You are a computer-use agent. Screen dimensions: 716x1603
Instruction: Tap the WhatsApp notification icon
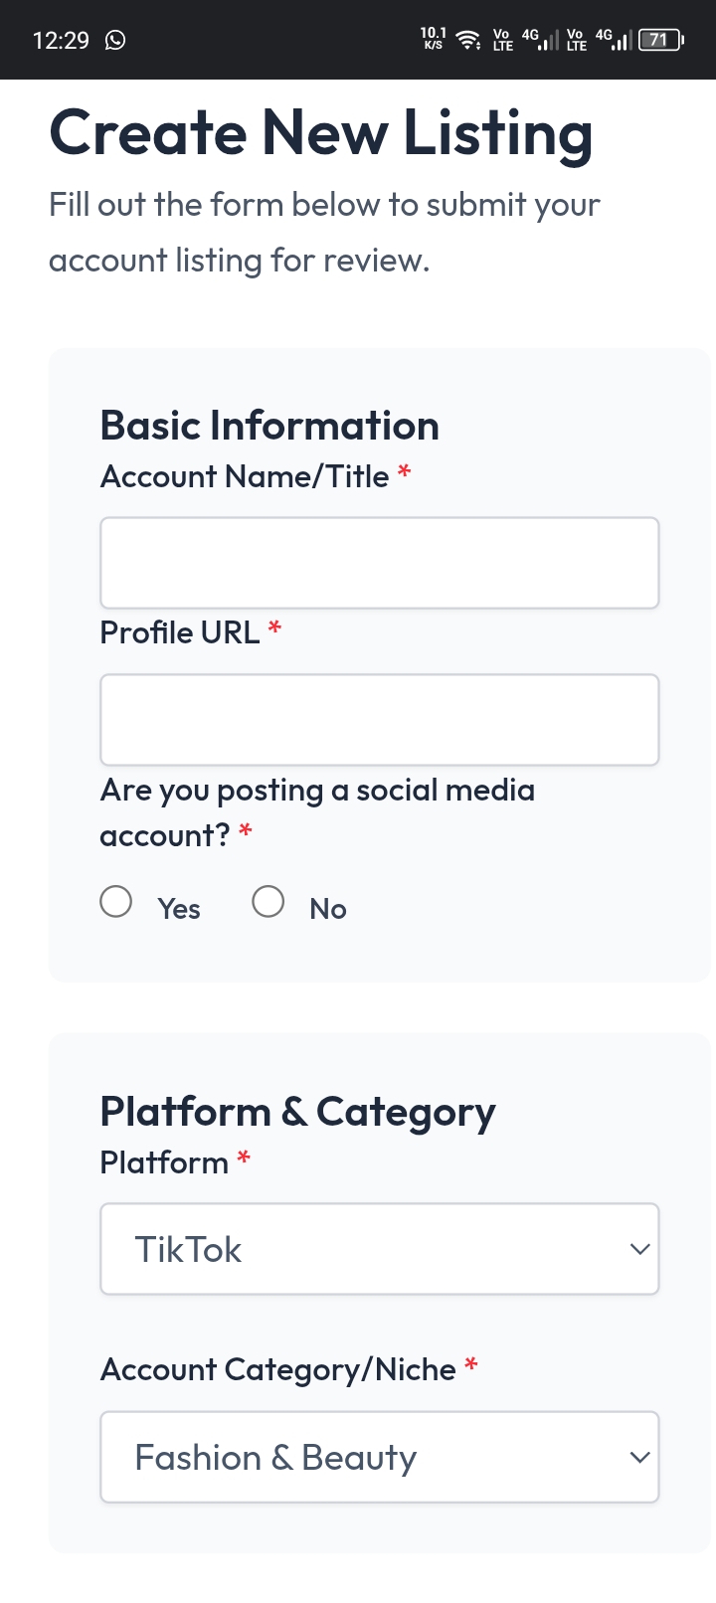115,40
